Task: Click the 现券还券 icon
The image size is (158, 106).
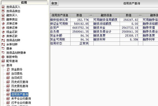Action: coord(3,28)
